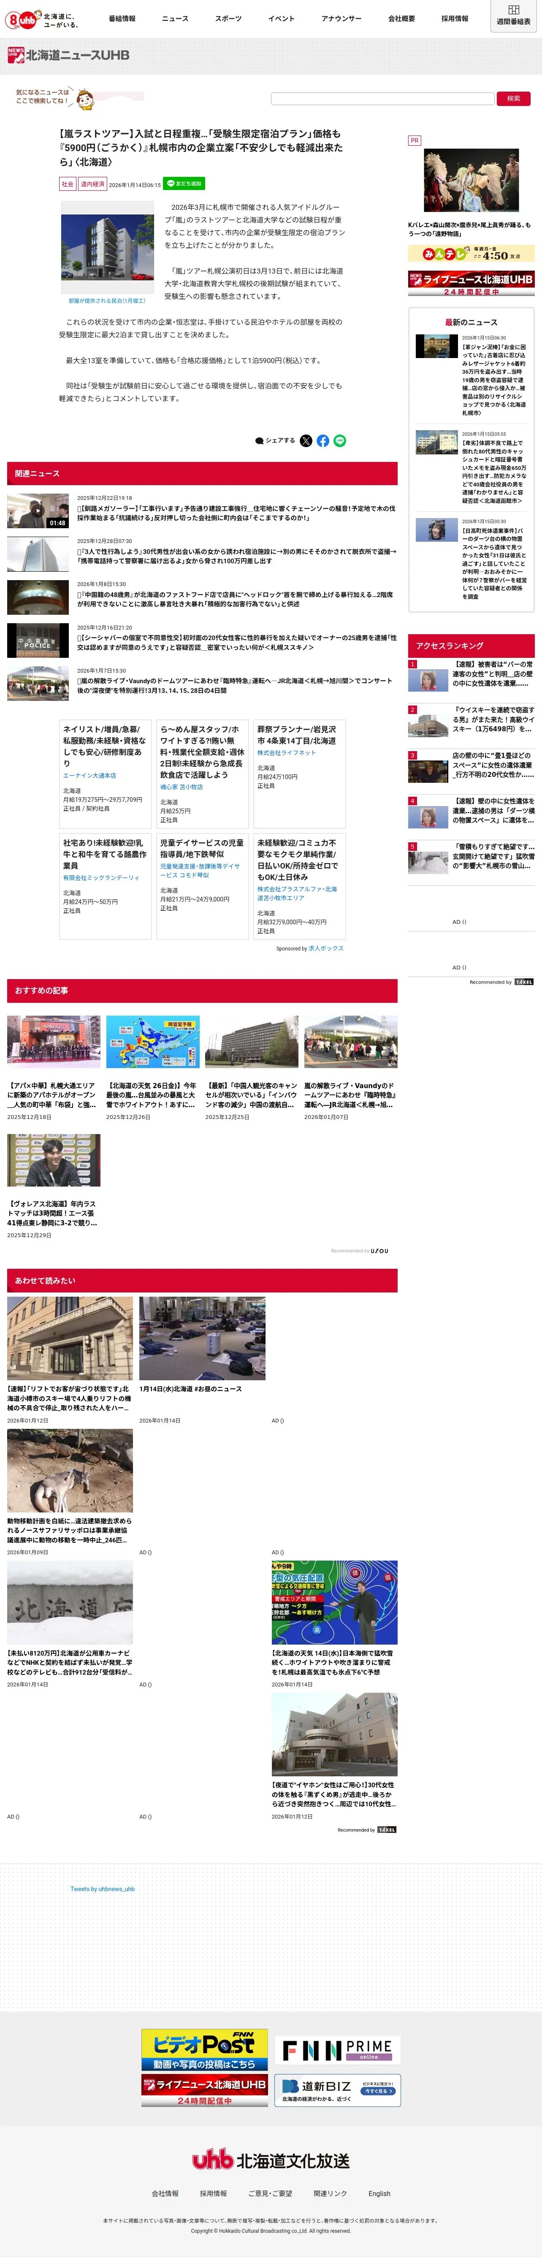Open 採用情報 in top navigation
This screenshot has height=2264, width=542.
pyautogui.click(x=455, y=19)
